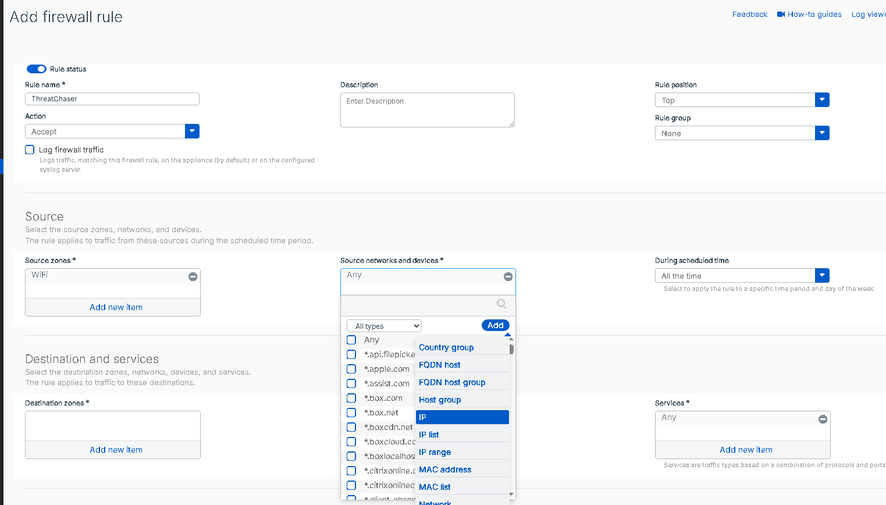
Task: Remove Any from Services field
Action: pos(823,419)
